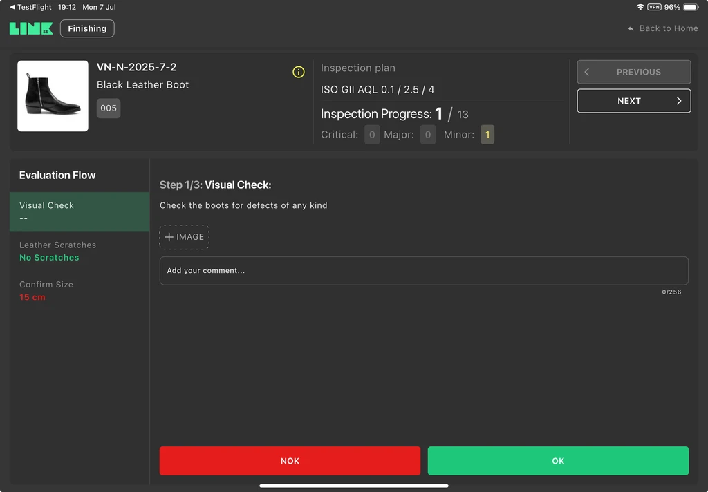Open the Finishing stage selector

(x=87, y=28)
